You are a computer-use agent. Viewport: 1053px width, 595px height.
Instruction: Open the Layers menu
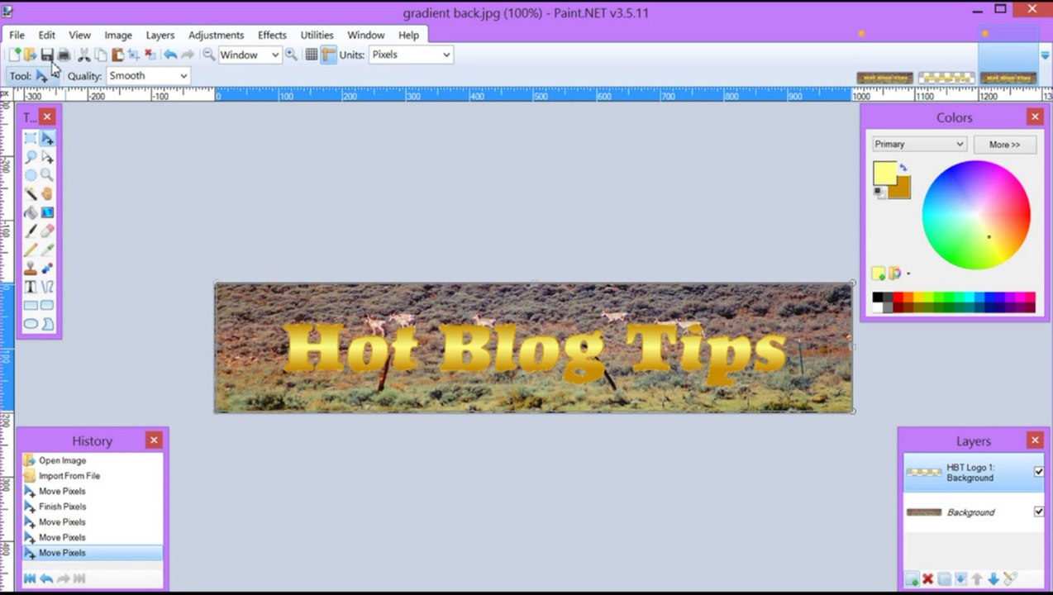(x=160, y=35)
